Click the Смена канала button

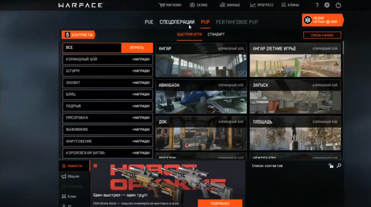[x=322, y=35]
